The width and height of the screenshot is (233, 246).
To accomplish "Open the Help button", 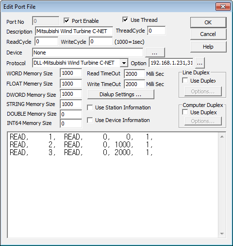I will [x=208, y=47].
